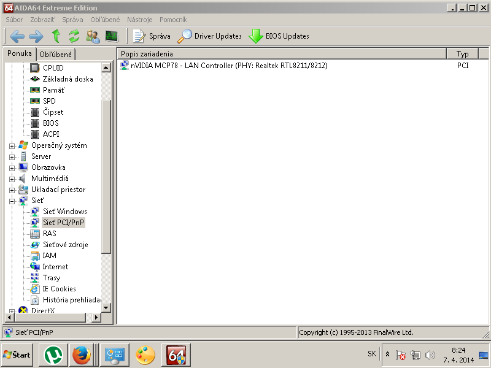
Task: Select Sieť PCI/PnP in the tree
Action: [x=64, y=223]
